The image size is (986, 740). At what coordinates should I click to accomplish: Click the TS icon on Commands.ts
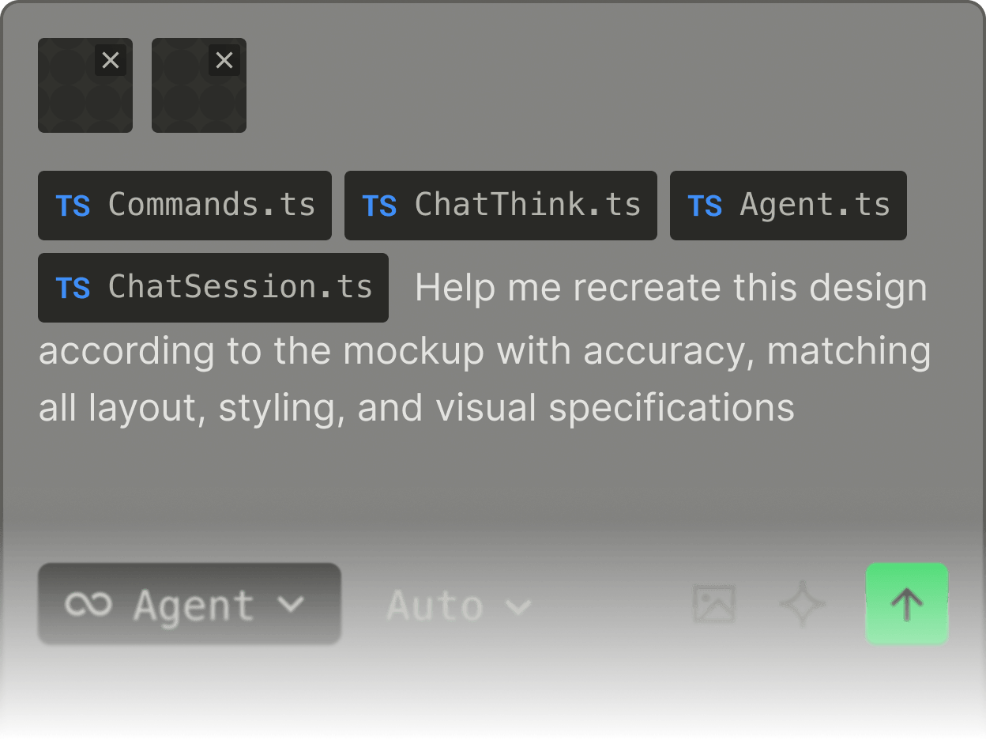click(x=73, y=206)
